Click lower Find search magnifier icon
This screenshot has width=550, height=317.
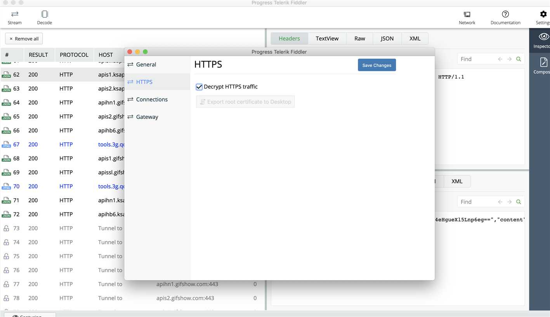click(519, 202)
